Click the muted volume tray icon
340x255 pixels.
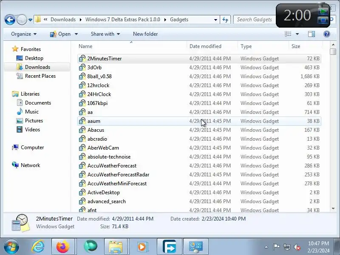(297, 247)
